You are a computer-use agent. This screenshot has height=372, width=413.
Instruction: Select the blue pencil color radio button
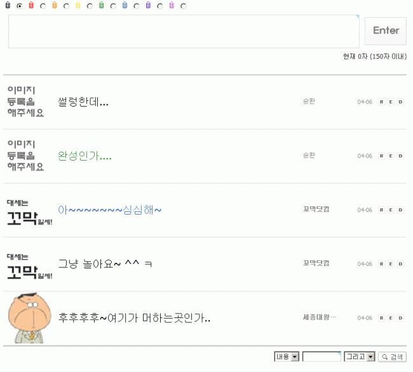[x=137, y=6]
